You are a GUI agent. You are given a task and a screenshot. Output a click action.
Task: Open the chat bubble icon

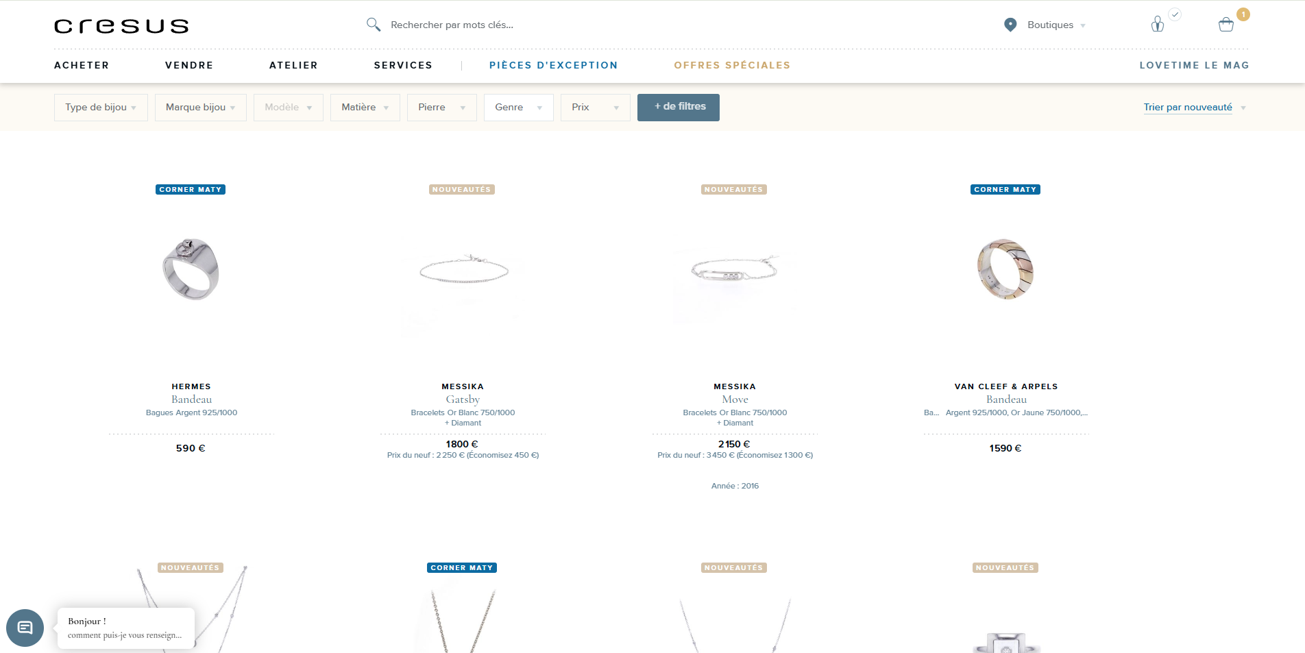tap(25, 627)
